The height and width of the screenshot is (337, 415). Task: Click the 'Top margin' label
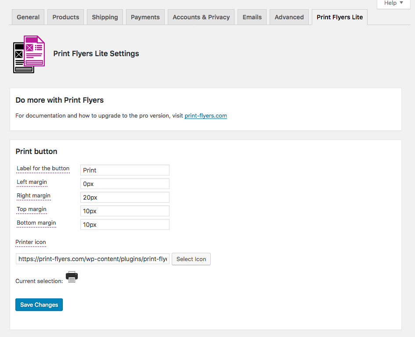point(32,209)
